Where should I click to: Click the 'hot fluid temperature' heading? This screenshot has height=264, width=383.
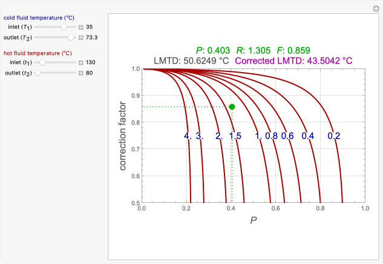38,53
